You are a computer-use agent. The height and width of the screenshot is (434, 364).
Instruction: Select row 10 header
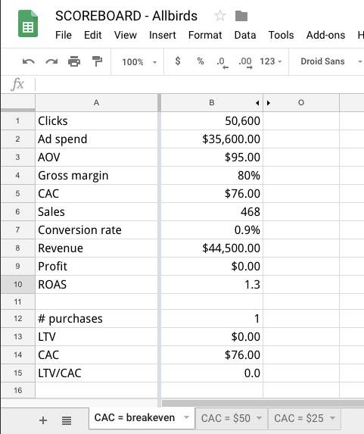[x=17, y=284]
